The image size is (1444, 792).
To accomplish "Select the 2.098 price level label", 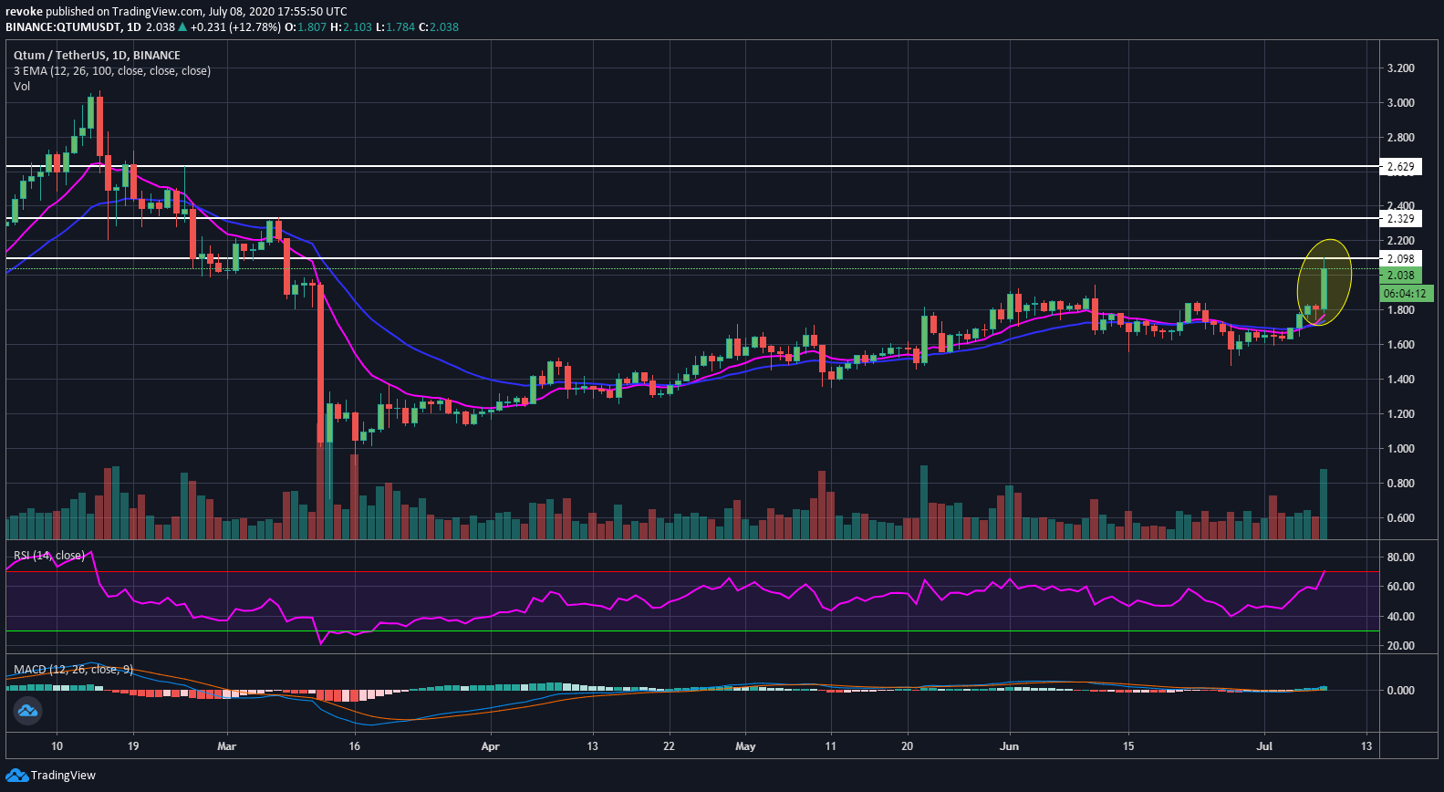I will [1400, 259].
